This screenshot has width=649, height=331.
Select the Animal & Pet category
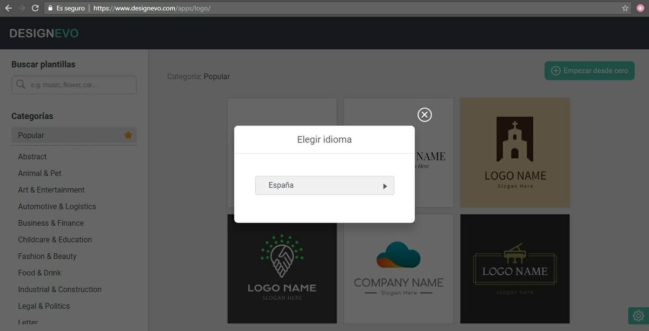point(39,173)
